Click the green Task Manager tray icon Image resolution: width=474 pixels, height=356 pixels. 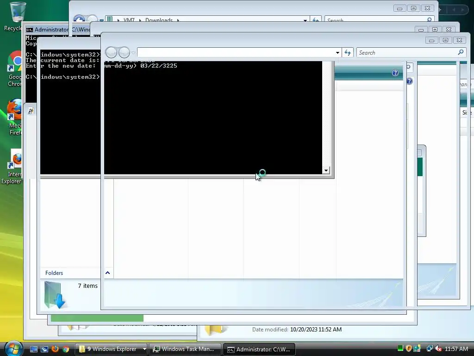pyautogui.click(x=400, y=349)
